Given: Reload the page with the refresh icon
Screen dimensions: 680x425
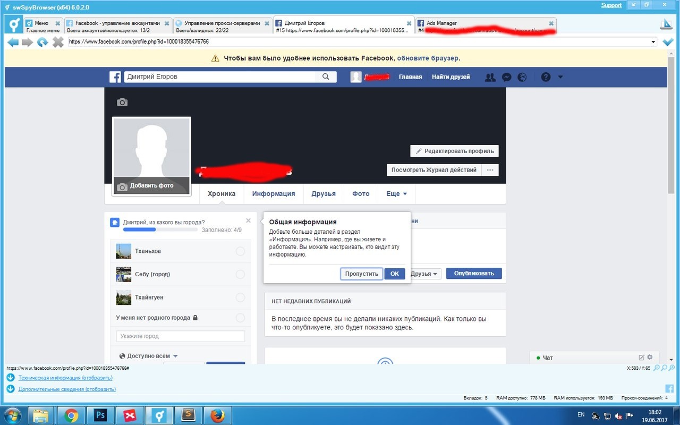Looking at the screenshot, I should tap(42, 42).
